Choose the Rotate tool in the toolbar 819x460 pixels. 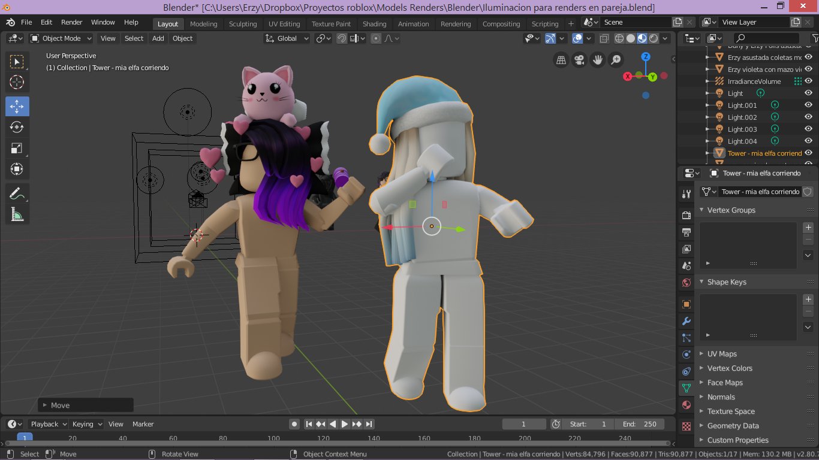[17, 127]
